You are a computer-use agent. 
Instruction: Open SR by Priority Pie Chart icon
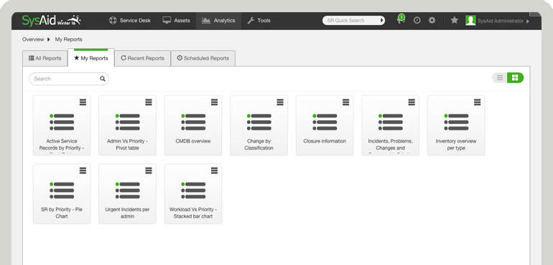(x=62, y=191)
